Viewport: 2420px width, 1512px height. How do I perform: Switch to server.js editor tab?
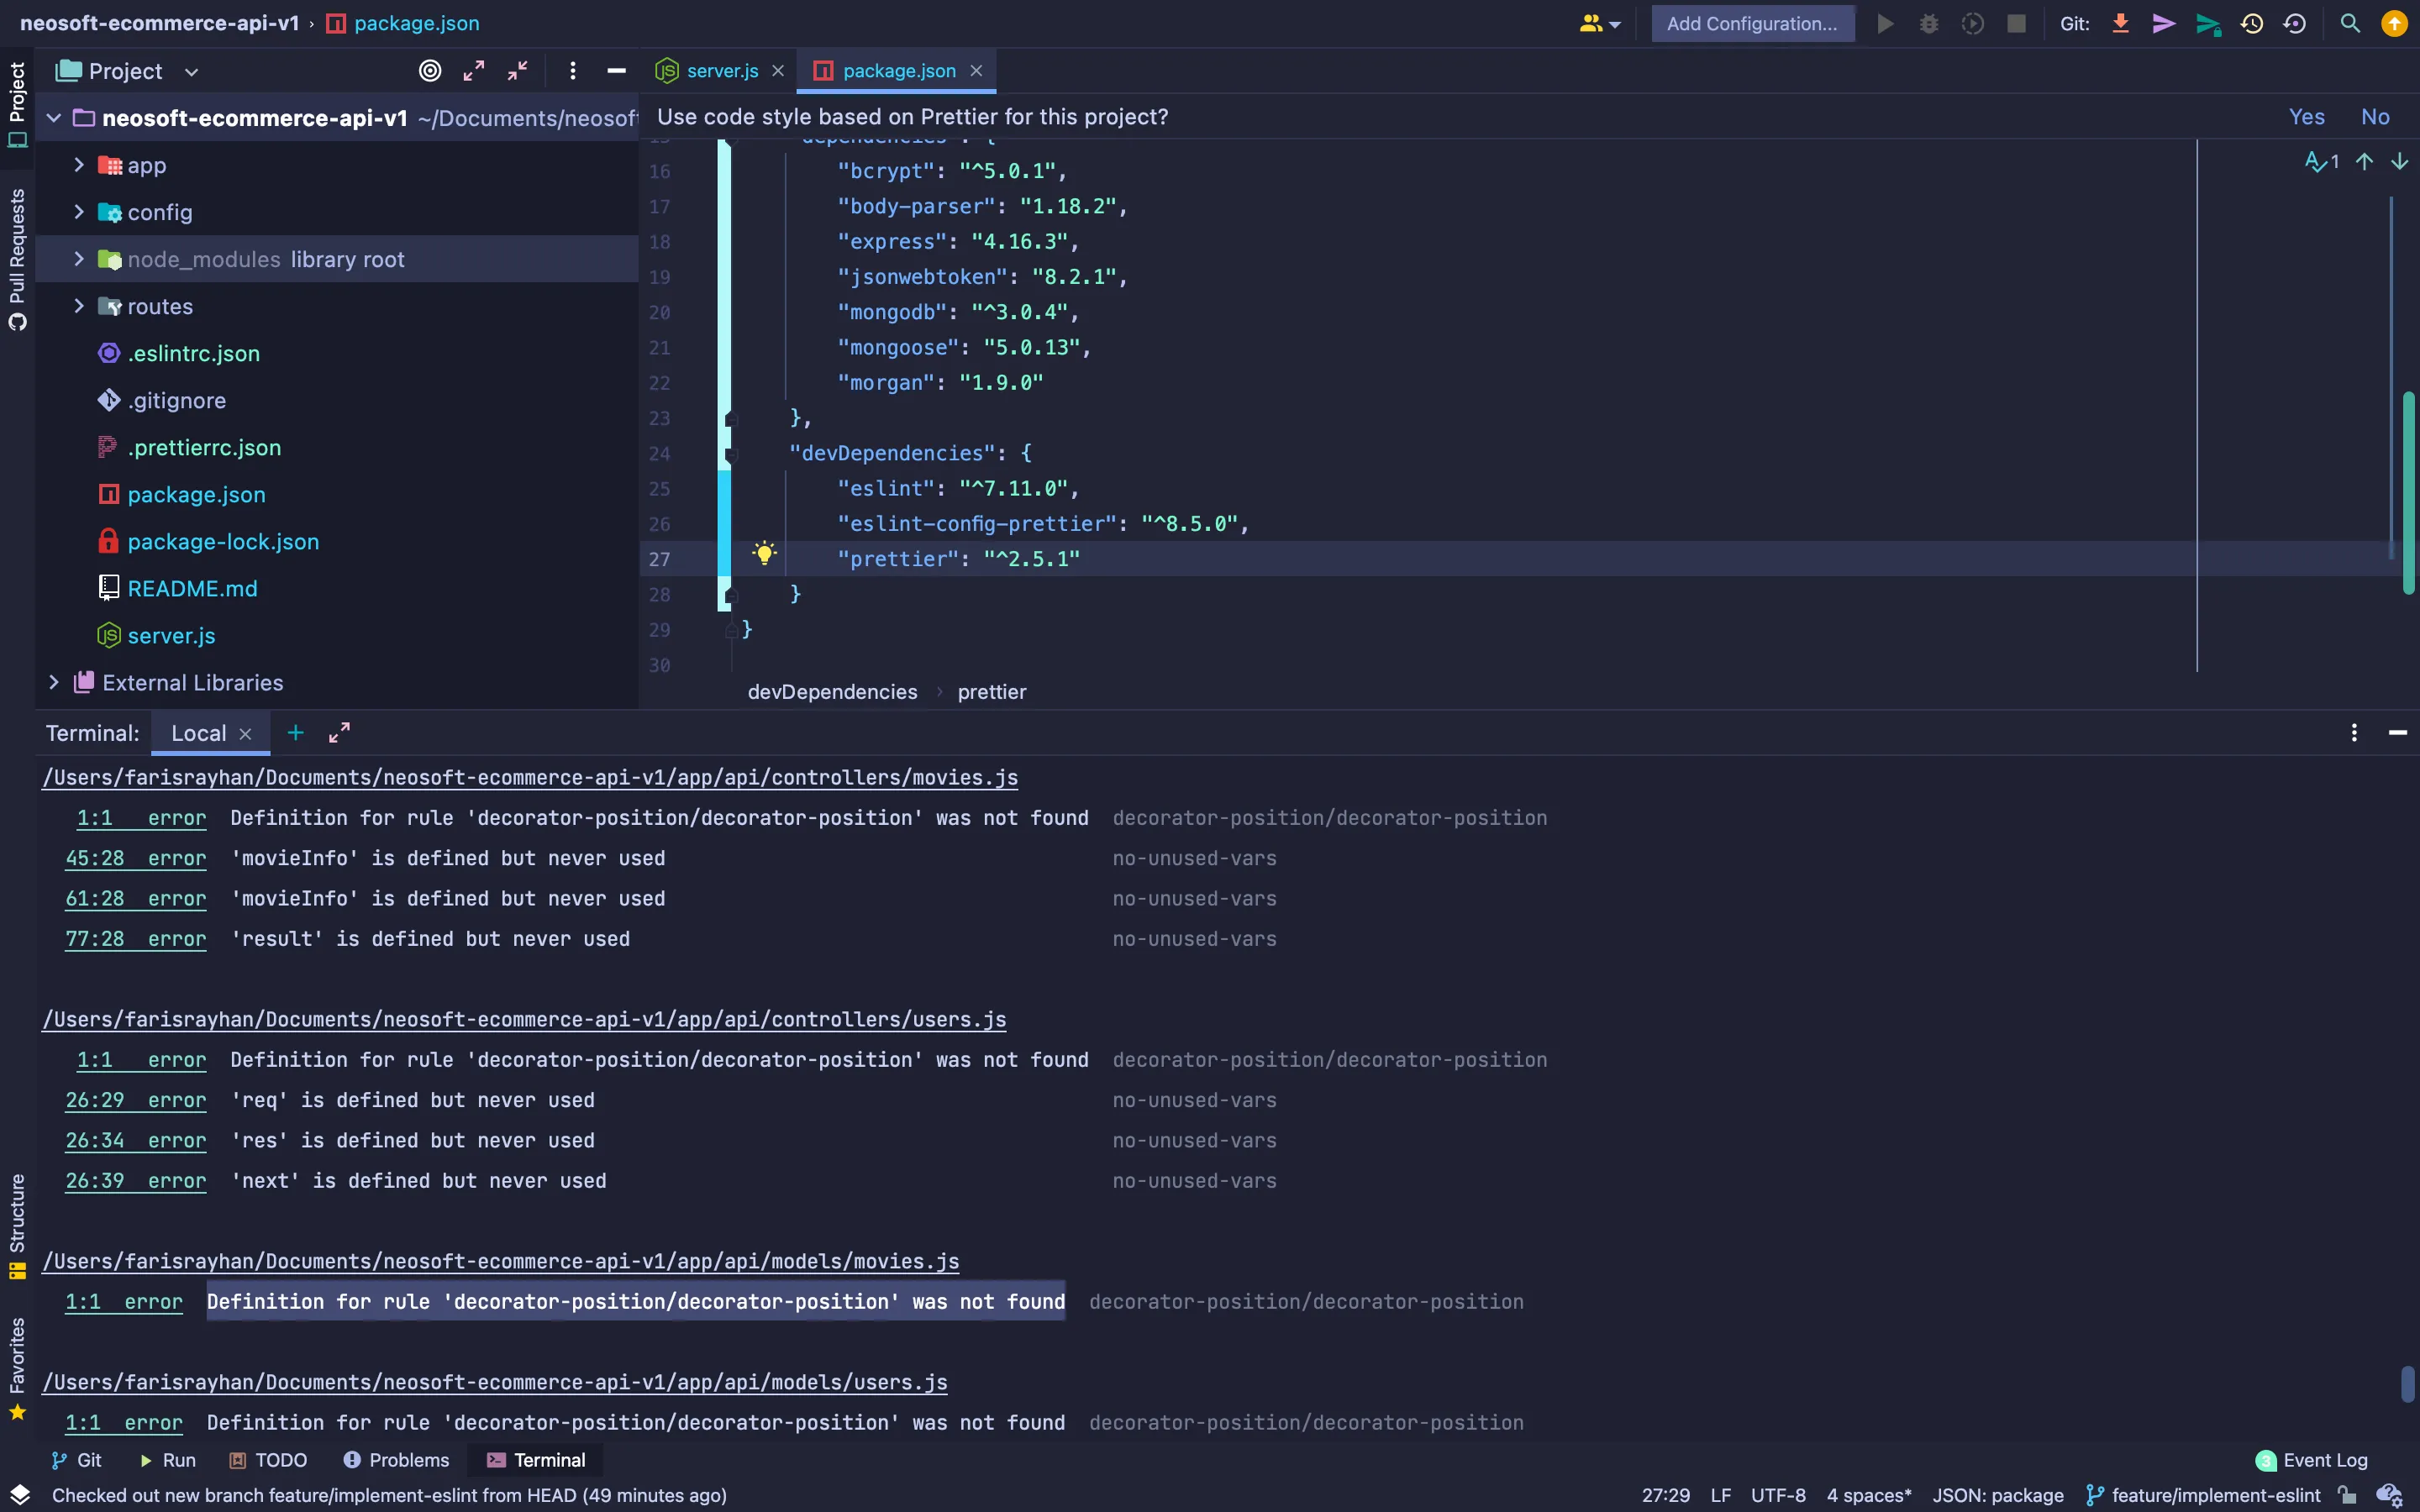721,71
